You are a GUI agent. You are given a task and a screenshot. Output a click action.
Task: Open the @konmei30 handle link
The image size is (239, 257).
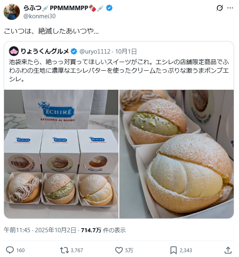coord(39,16)
